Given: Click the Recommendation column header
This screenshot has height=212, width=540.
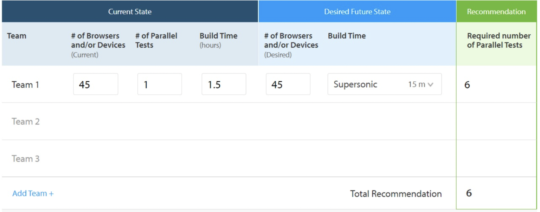Looking at the screenshot, I should pos(496,11).
